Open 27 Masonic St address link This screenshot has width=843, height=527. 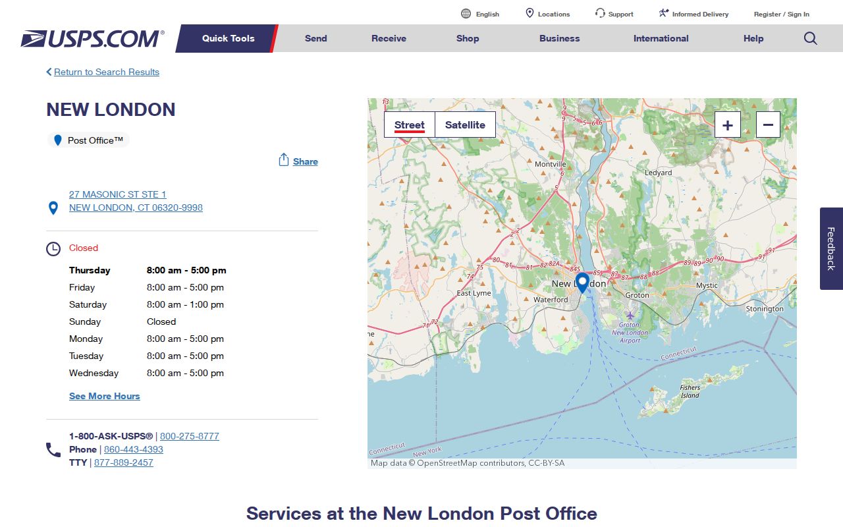136,201
